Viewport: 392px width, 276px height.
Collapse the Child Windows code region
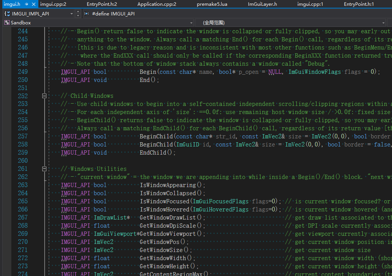click(x=44, y=95)
